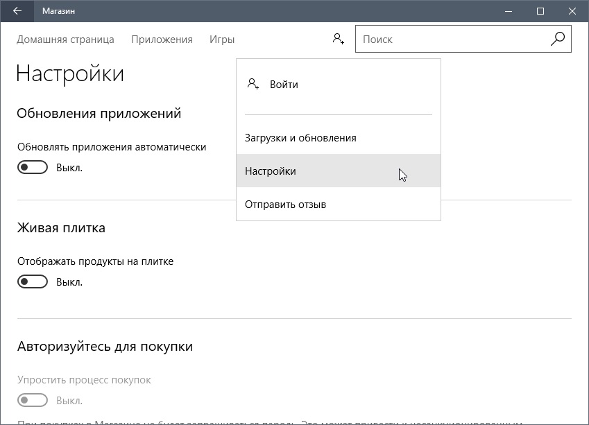Go to the Игры tab
This screenshot has width=589, height=425.
pyautogui.click(x=222, y=40)
